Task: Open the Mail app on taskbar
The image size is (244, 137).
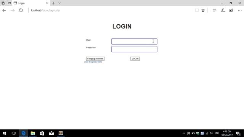Action: coord(51,133)
